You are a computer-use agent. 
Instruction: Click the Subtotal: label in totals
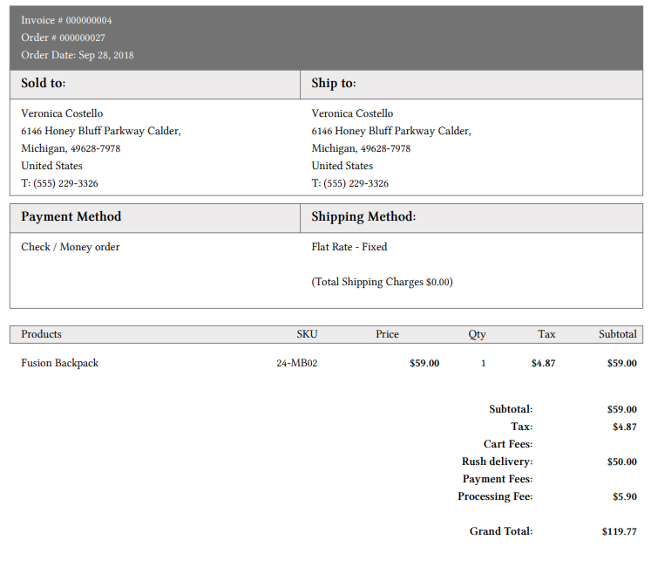tap(511, 409)
